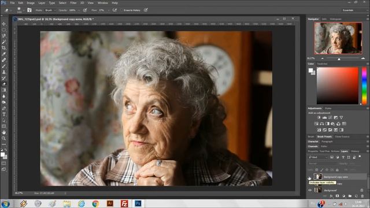Select the Lasso tool
This screenshot has height=208, width=370.
[x=4, y=36]
